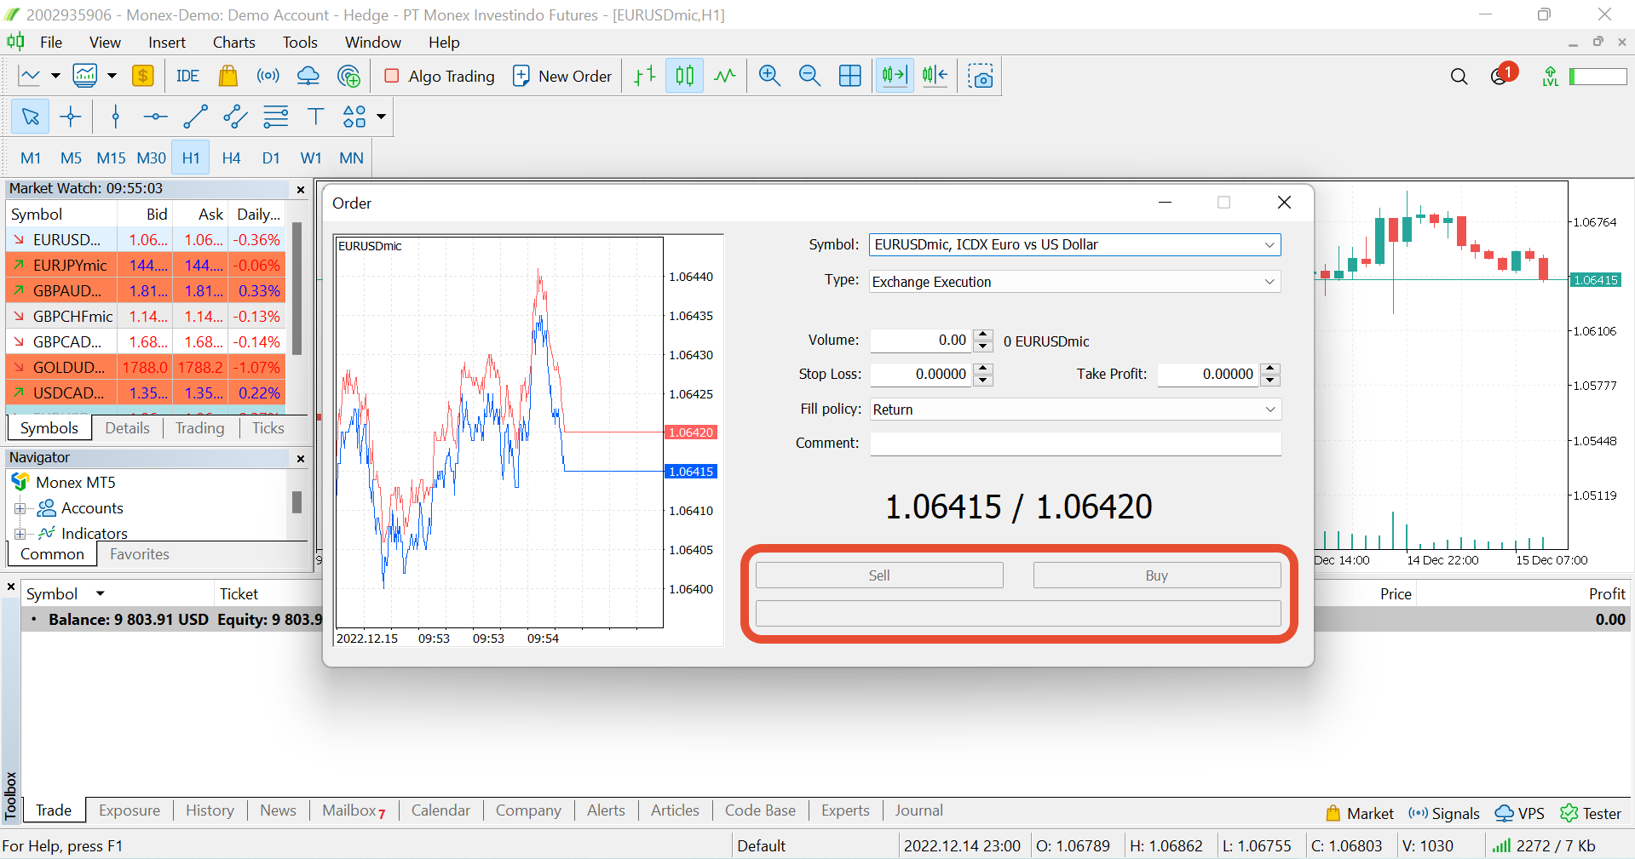Viewport: 1635px width, 859px height.
Task: Open the Charts menu
Action: [233, 42]
